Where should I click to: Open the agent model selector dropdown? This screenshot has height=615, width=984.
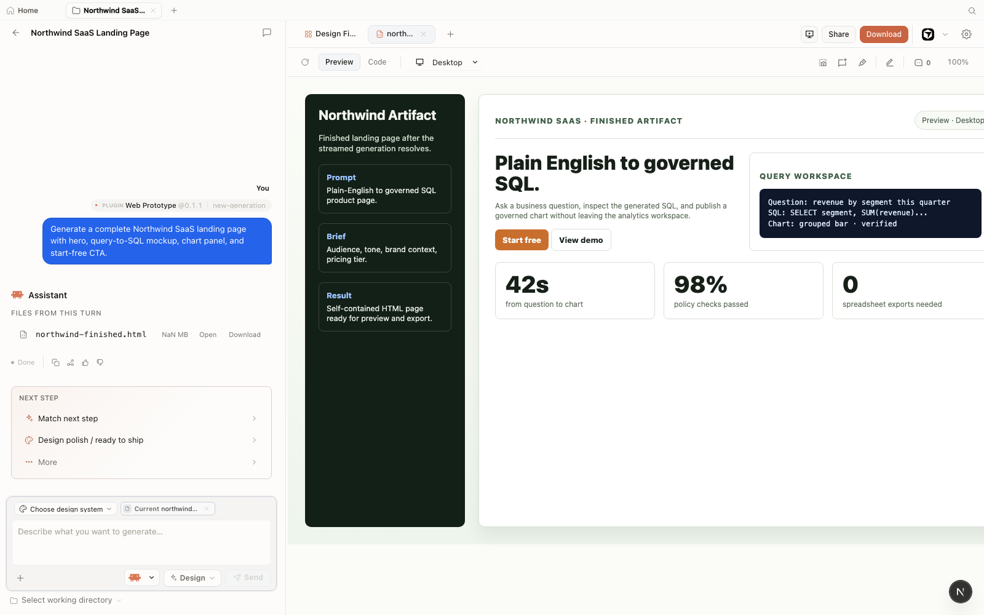tap(142, 577)
